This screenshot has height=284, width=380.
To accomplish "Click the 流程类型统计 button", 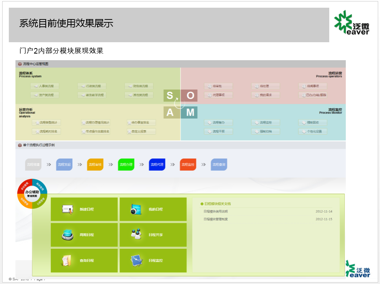I will tap(47, 123).
